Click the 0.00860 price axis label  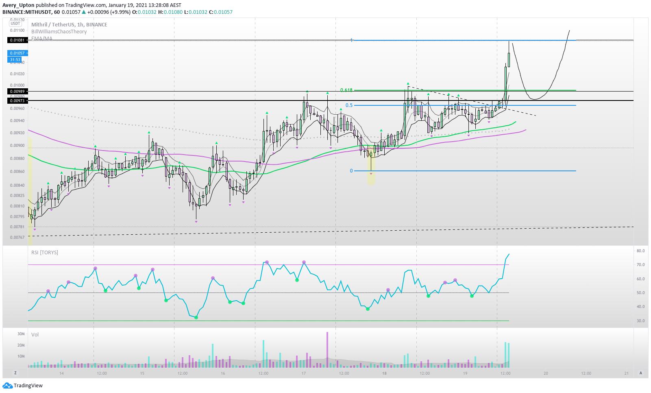pos(17,171)
